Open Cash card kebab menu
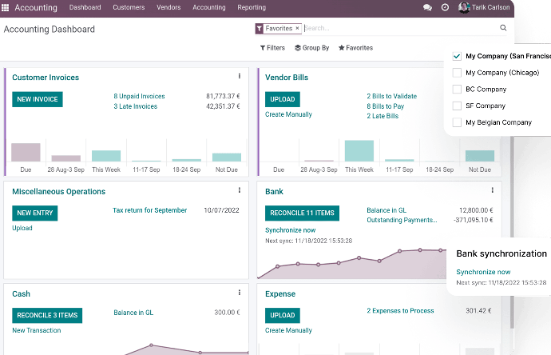This screenshot has width=551, height=355. tap(240, 293)
